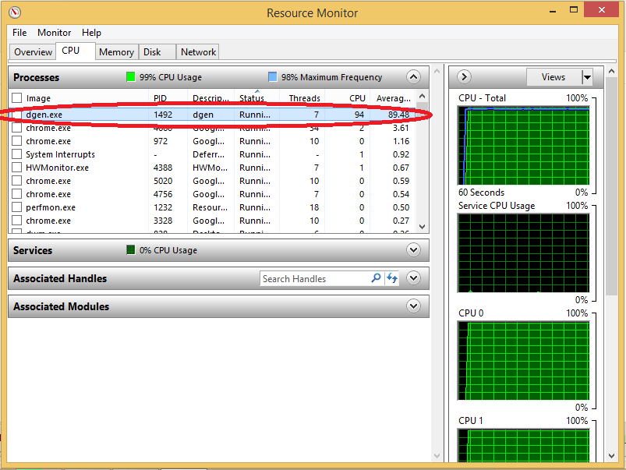The height and width of the screenshot is (470, 626).
Task: Sort by the Threads column header
Action: click(x=304, y=98)
